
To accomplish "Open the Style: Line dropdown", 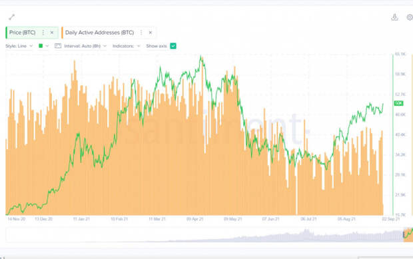I will (19, 46).
